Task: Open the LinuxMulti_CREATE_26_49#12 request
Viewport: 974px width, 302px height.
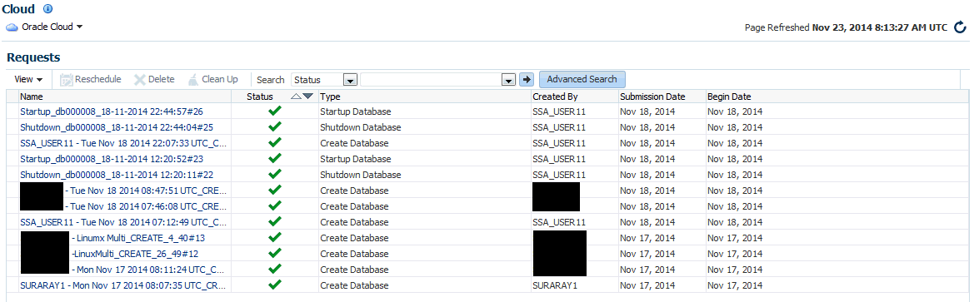Action: click(x=135, y=254)
